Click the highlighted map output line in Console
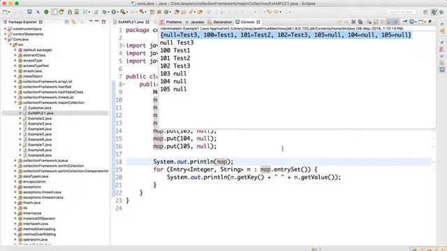 coord(286,35)
